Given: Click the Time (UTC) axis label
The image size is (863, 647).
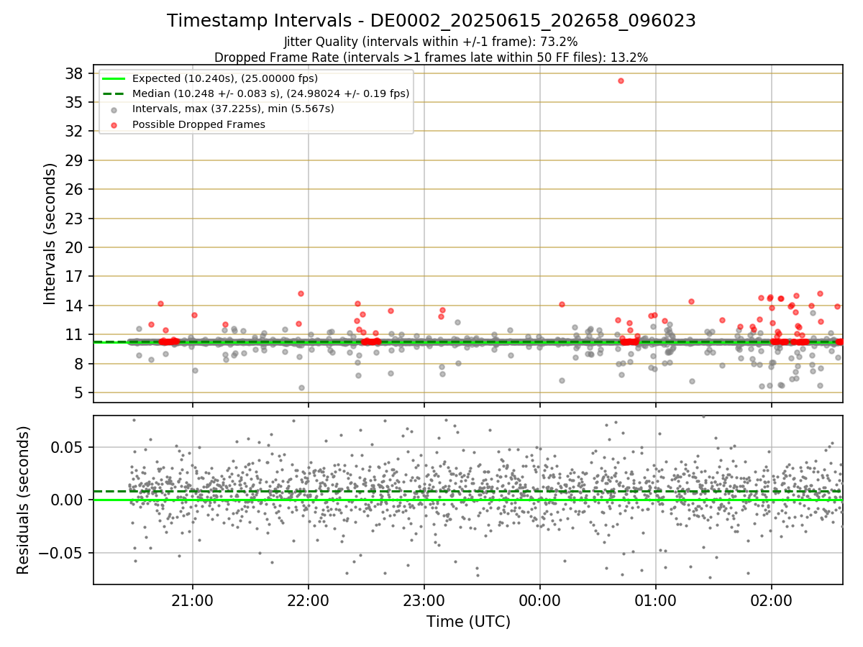Looking at the screenshot, I should pos(468,621).
